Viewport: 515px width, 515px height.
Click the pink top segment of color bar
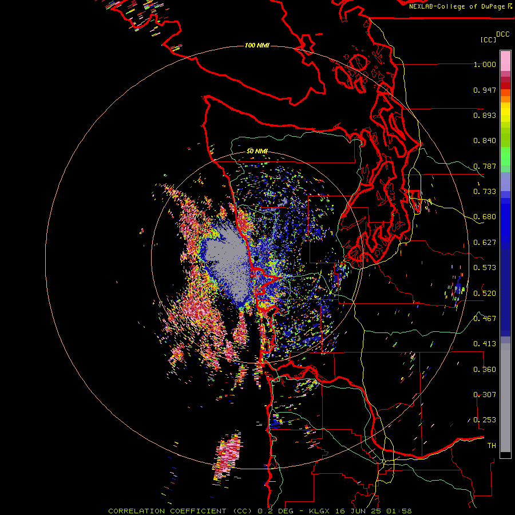[x=505, y=61]
